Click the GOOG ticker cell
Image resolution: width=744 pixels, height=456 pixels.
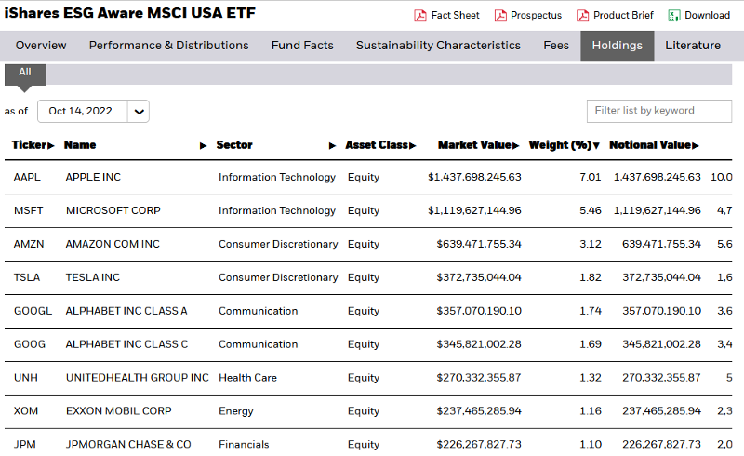pyautogui.click(x=30, y=344)
